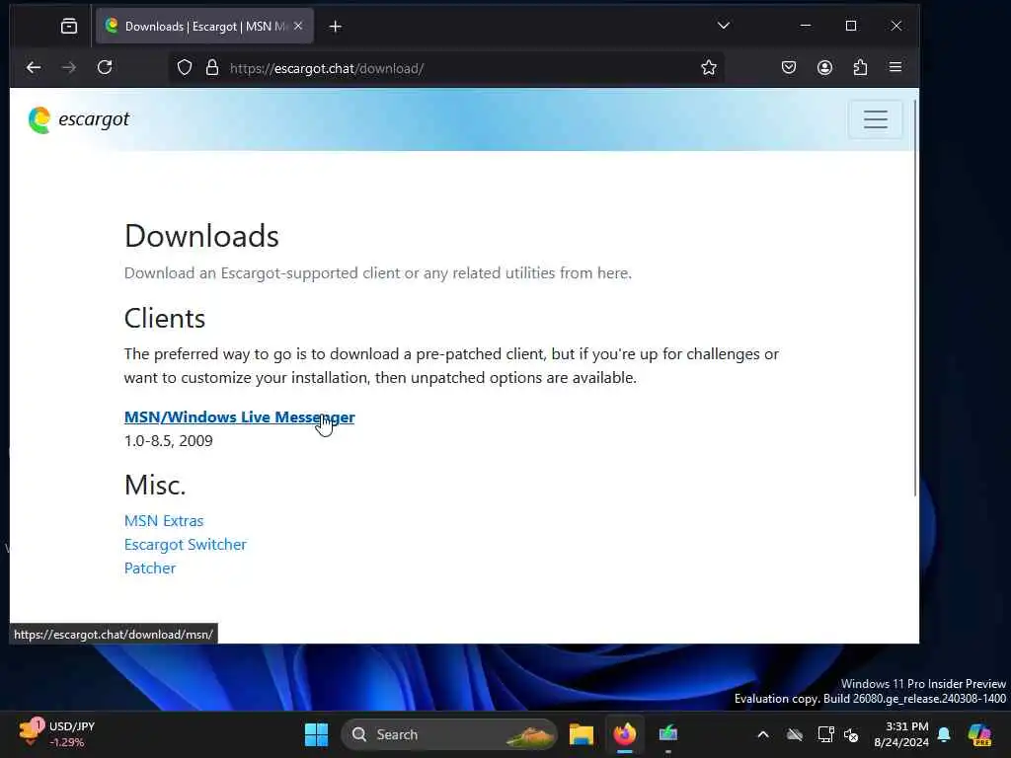The image size is (1011, 758).
Task: Open the Firefox application menu
Action: pyautogui.click(x=895, y=67)
